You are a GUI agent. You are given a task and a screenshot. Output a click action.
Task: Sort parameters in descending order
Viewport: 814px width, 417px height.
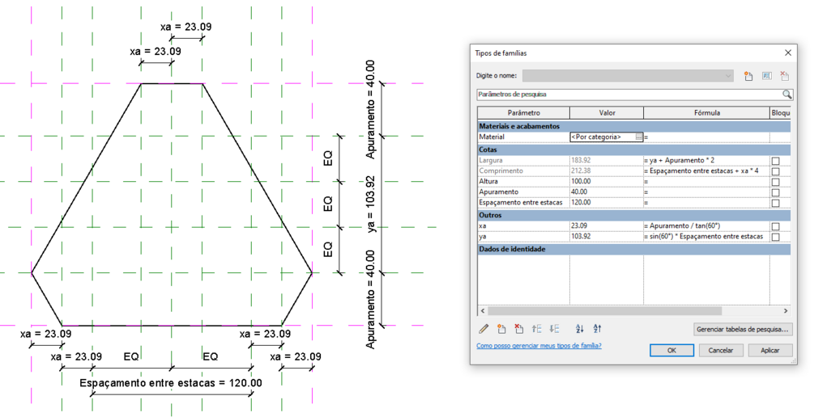coord(597,328)
